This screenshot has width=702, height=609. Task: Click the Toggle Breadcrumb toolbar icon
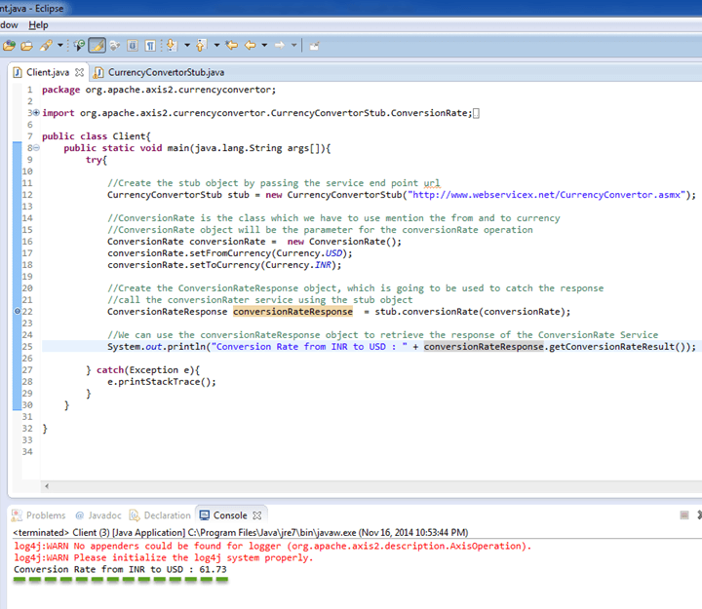[x=79, y=45]
